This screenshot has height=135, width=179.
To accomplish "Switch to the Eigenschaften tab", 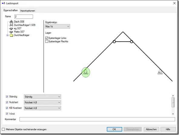I will point(11,10).
